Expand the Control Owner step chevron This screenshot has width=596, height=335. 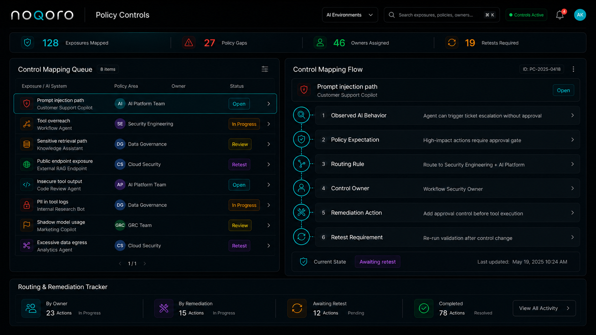coord(572,188)
